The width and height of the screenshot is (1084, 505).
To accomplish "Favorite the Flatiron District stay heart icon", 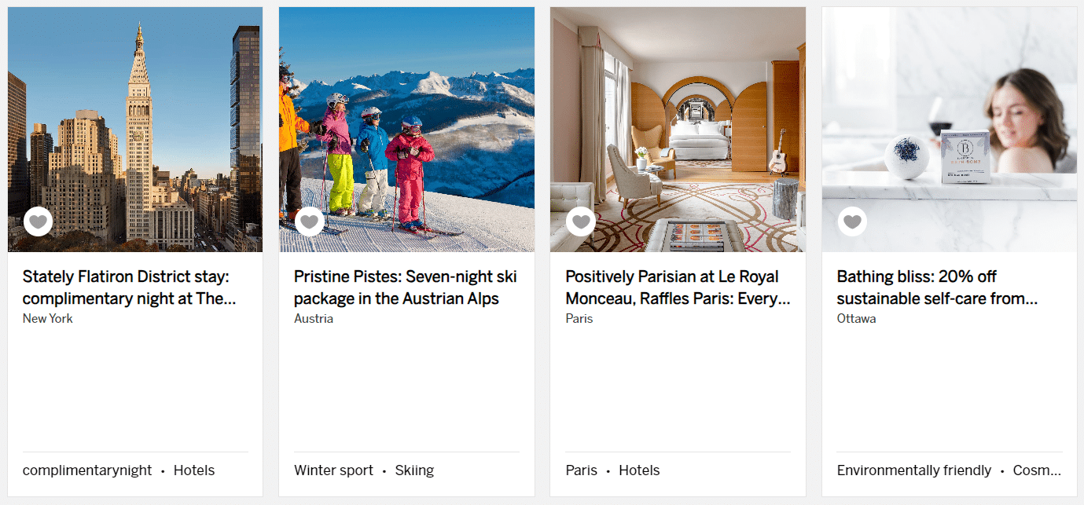I will point(39,221).
